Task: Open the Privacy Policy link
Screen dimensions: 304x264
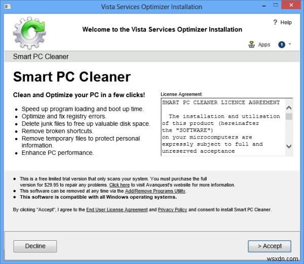Action: tap(172, 209)
